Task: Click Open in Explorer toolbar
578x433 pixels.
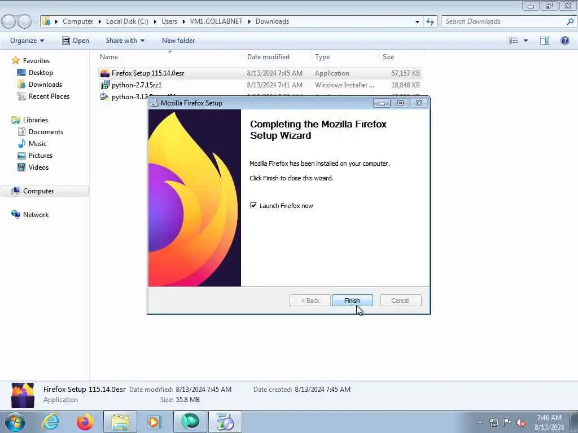Action: tap(76, 41)
